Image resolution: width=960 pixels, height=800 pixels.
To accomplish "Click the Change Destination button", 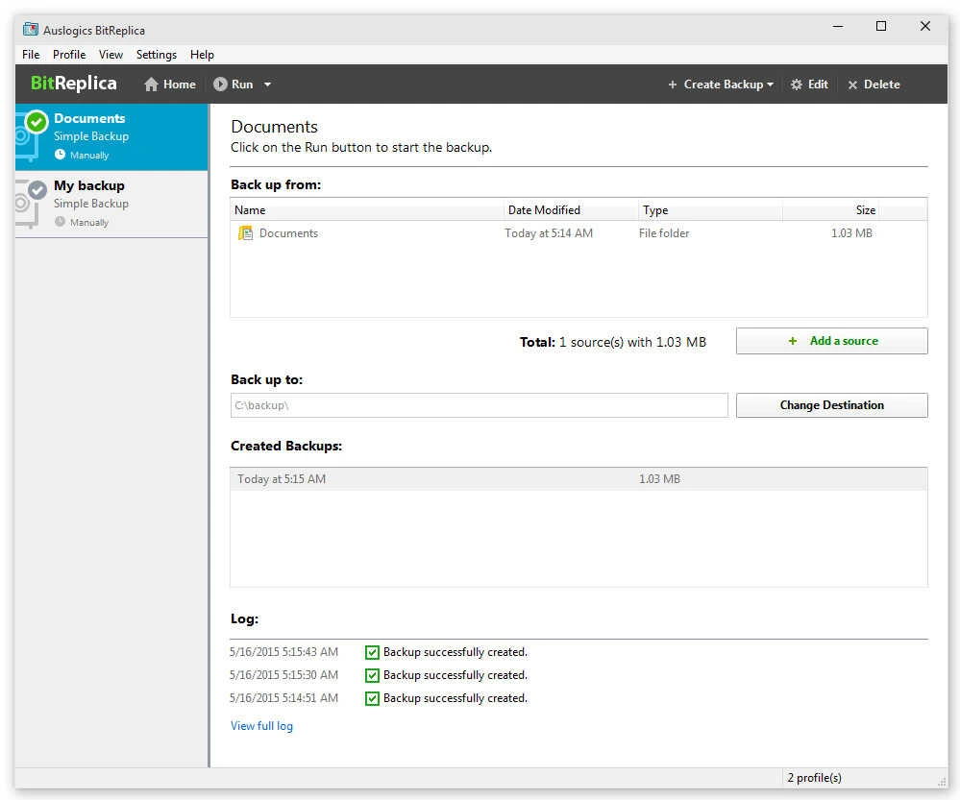I will pos(831,405).
